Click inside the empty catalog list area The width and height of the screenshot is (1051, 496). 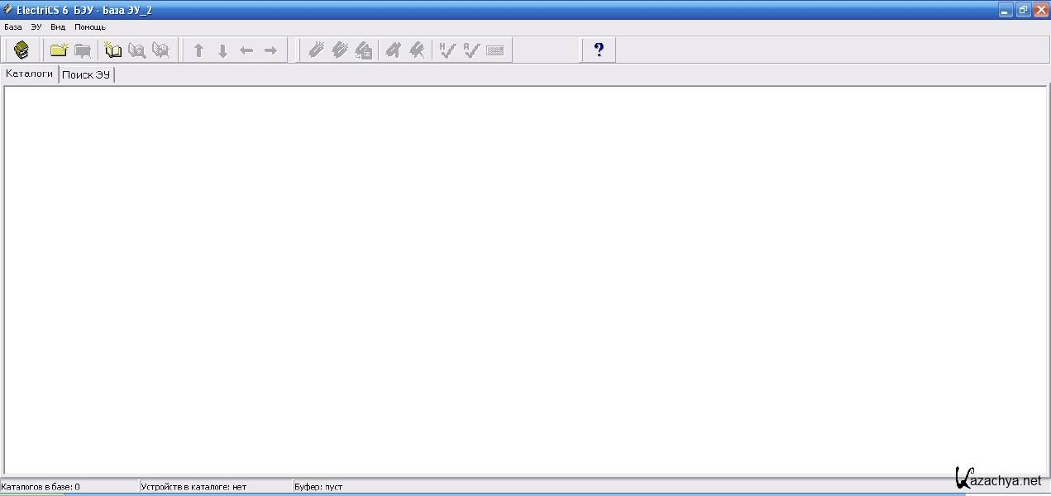(x=525, y=281)
